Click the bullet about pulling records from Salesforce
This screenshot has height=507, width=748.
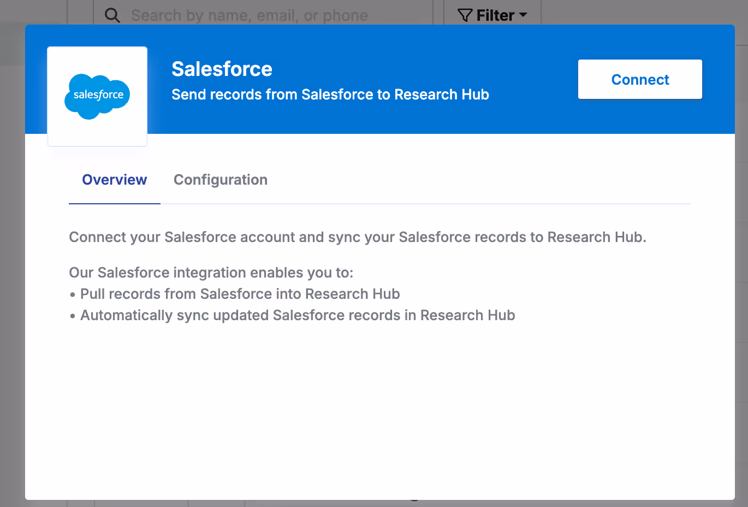[240, 293]
